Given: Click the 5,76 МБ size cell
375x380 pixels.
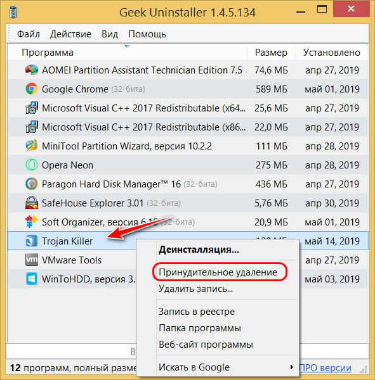Looking at the screenshot, I should click(x=272, y=203).
